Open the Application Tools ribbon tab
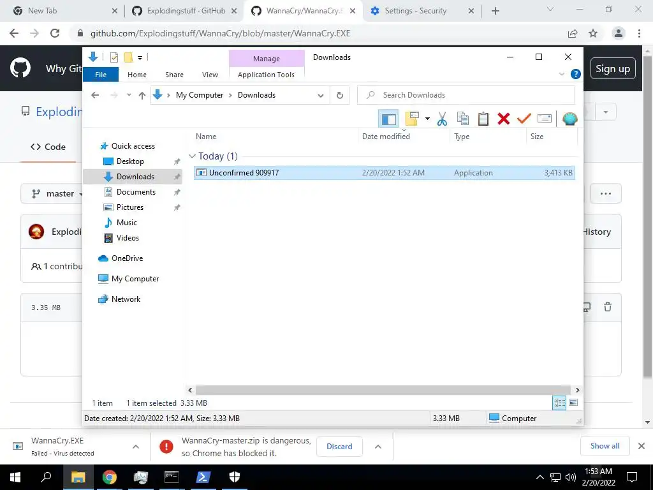This screenshot has height=490, width=653. tap(266, 75)
